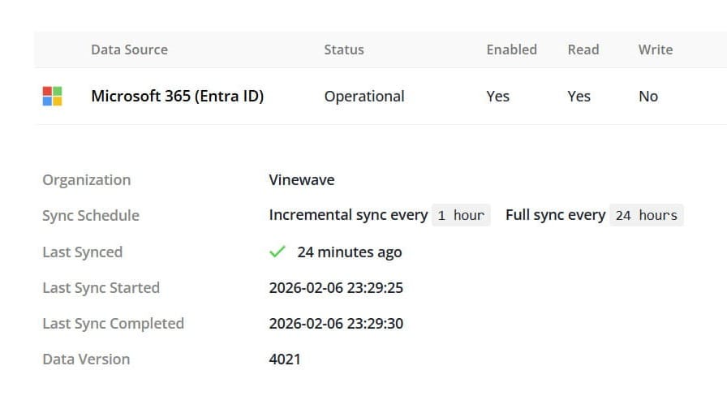
Task: Click the Read column header
Action: pos(583,50)
